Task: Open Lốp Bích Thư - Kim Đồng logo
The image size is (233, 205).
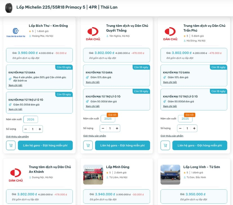Action: coord(16,32)
